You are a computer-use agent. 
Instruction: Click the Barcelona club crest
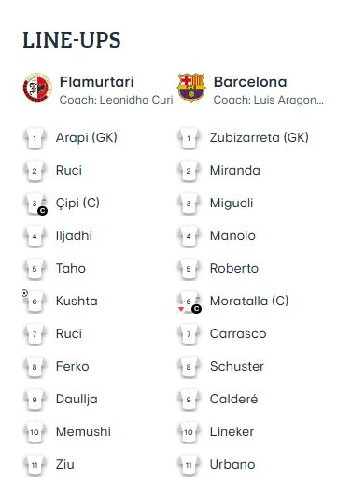(191, 88)
